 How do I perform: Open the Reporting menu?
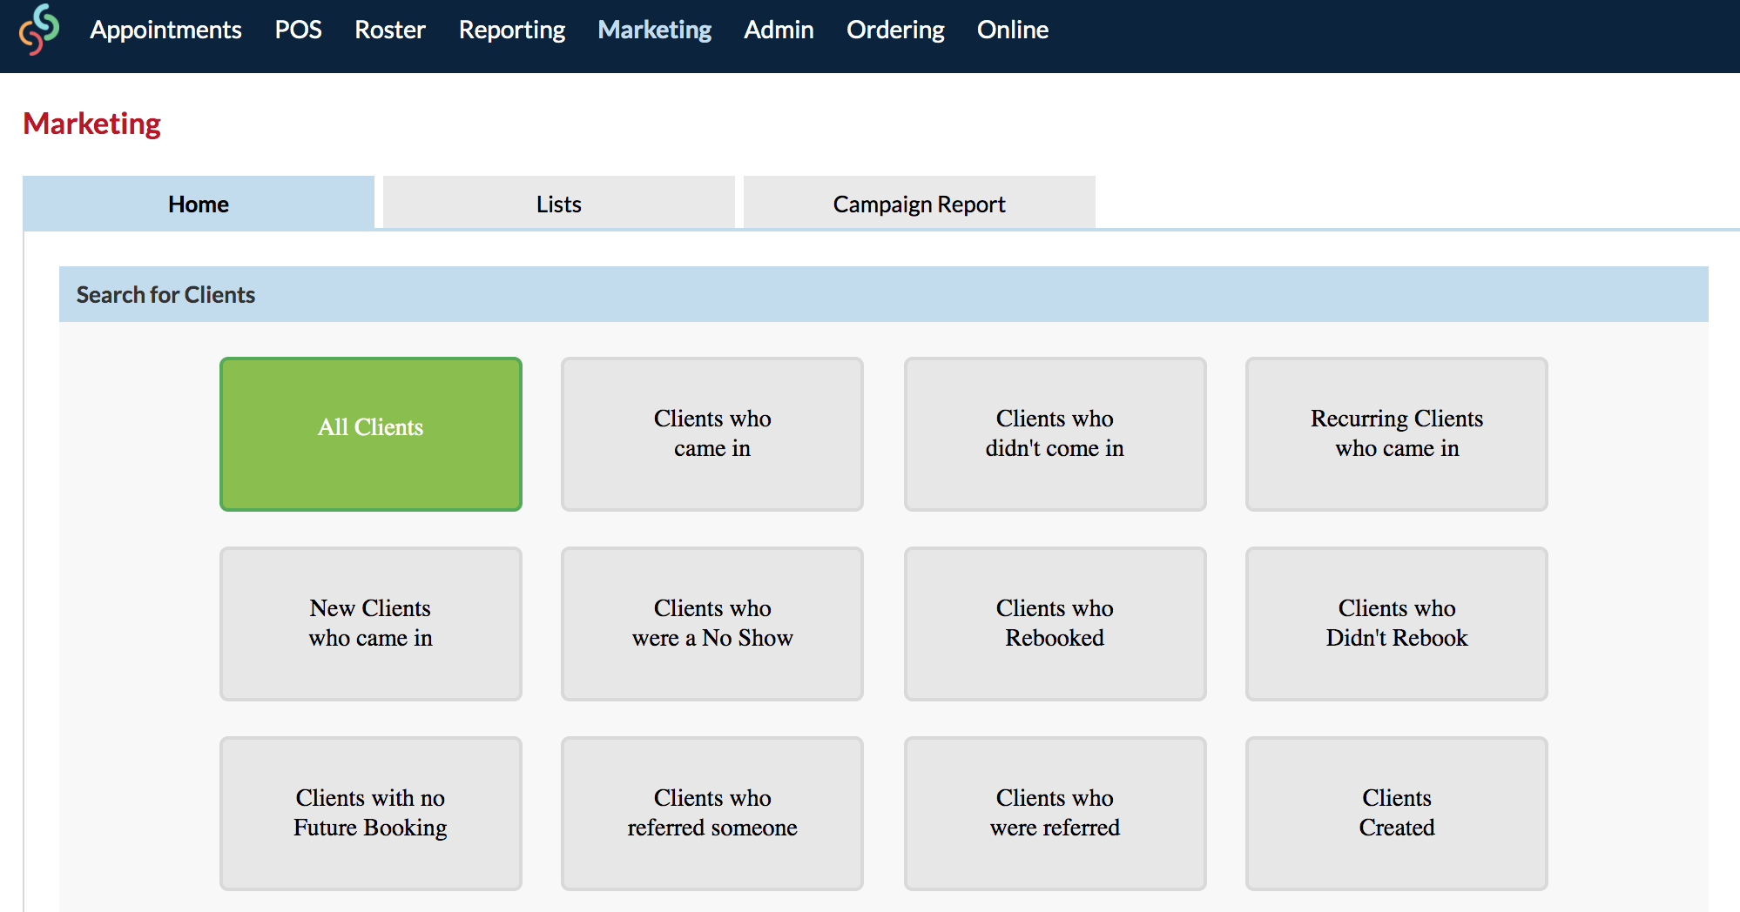(x=512, y=30)
